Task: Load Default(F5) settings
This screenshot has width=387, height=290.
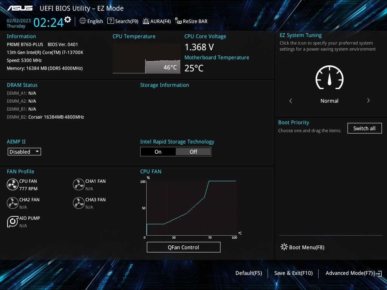Action: coord(249,273)
